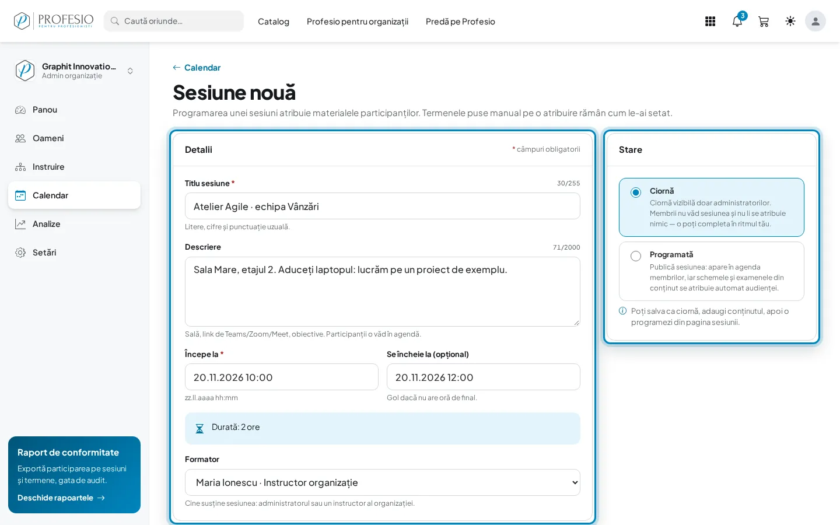Open Oameni sidebar item label
Screen dimensions: 840x525
click(x=48, y=138)
